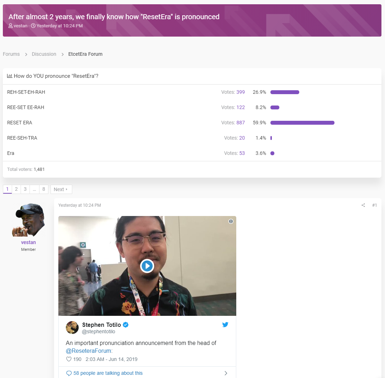Viewport: 385px width, 378px height.
Task: Open Stephen Totilo name link
Action: pos(101,325)
